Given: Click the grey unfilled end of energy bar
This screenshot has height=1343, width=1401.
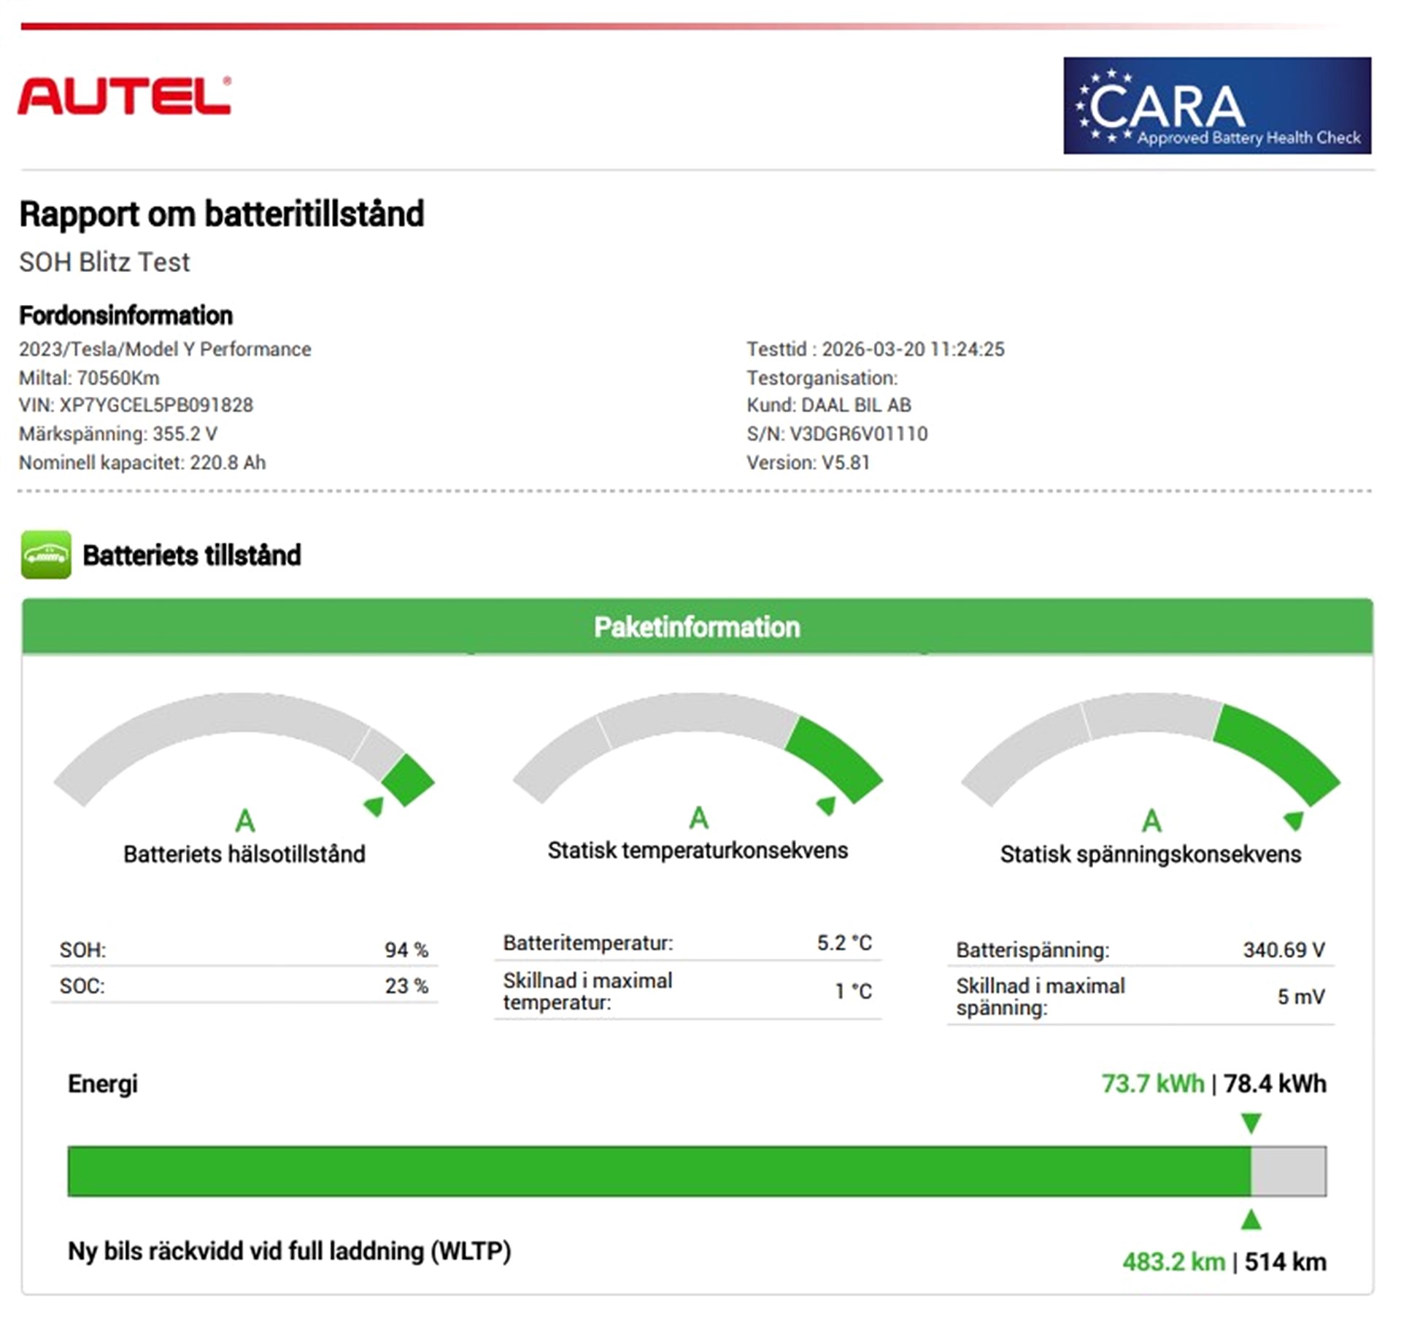Looking at the screenshot, I should click(x=1289, y=1172).
